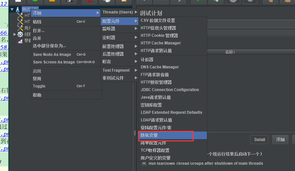Add CSV 数据文件设置 config element
The image size is (295, 171).
click(x=173, y=20)
